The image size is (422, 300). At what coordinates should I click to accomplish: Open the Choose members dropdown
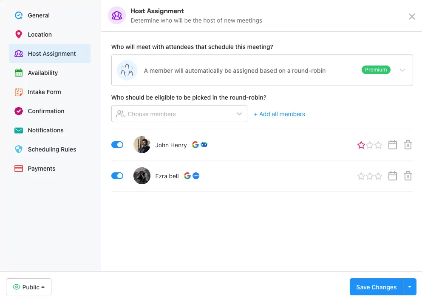239,114
